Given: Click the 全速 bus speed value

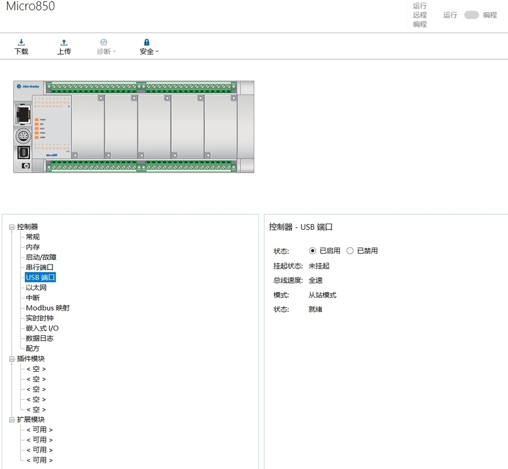Looking at the screenshot, I should point(315,280).
